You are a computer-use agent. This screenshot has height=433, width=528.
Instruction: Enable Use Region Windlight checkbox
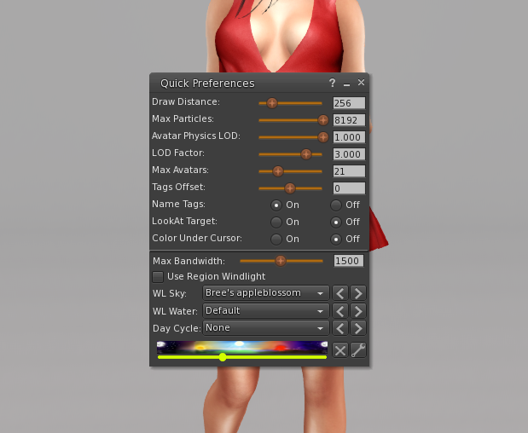tap(158, 277)
